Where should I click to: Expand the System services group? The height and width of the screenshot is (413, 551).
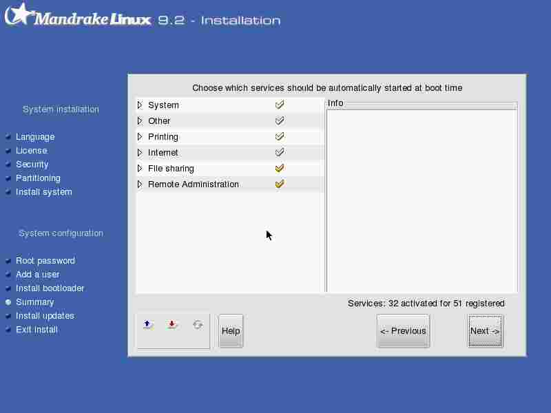[x=140, y=105]
